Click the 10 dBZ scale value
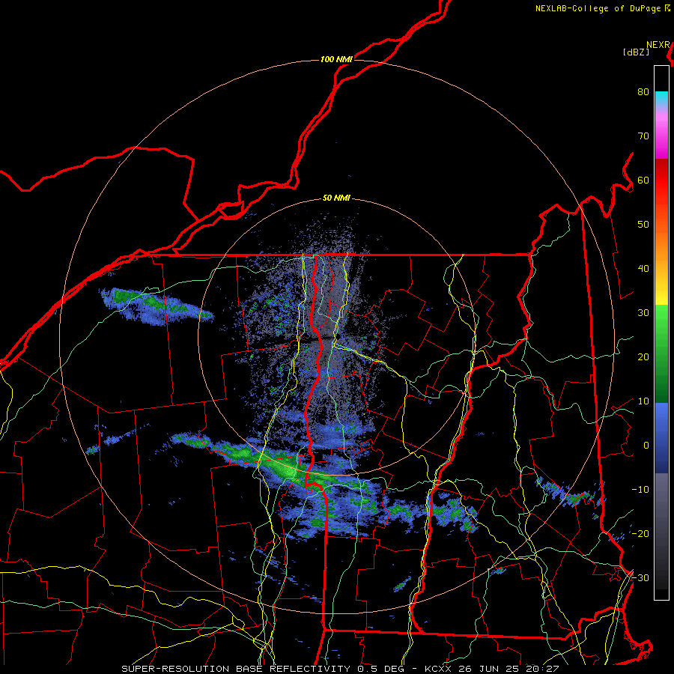Viewport: 674px width, 674px height. point(643,401)
